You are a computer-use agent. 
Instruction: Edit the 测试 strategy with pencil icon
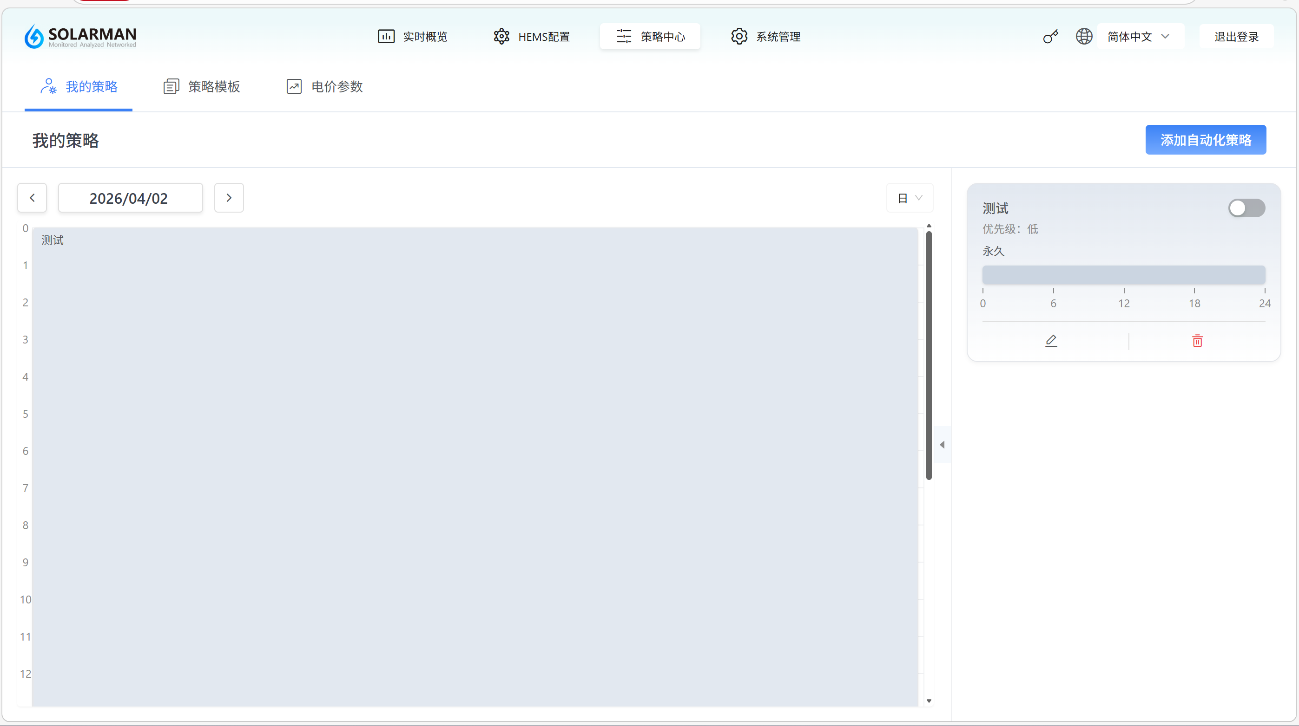[1051, 341]
